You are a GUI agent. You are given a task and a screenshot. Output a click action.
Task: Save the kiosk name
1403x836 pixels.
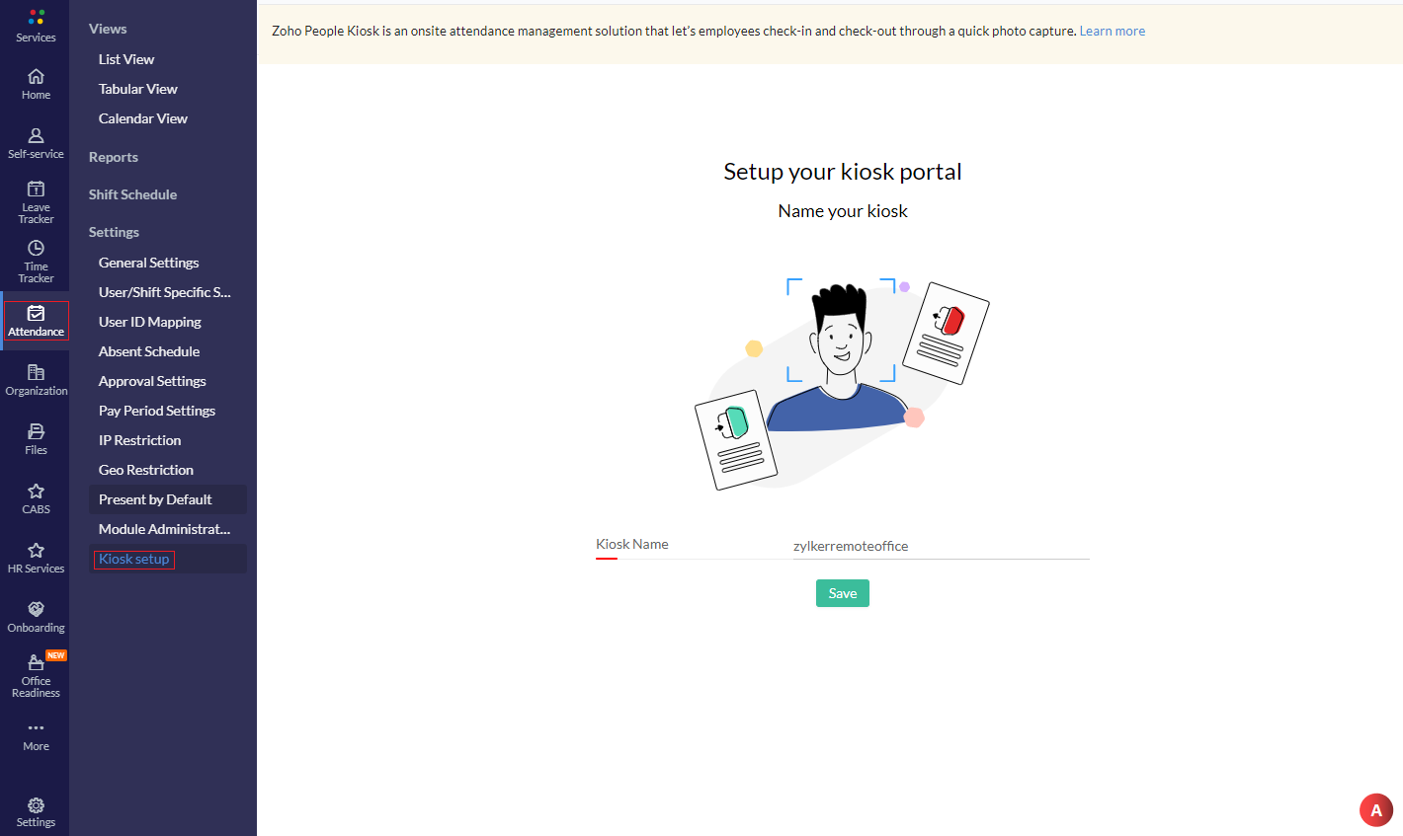click(x=843, y=593)
